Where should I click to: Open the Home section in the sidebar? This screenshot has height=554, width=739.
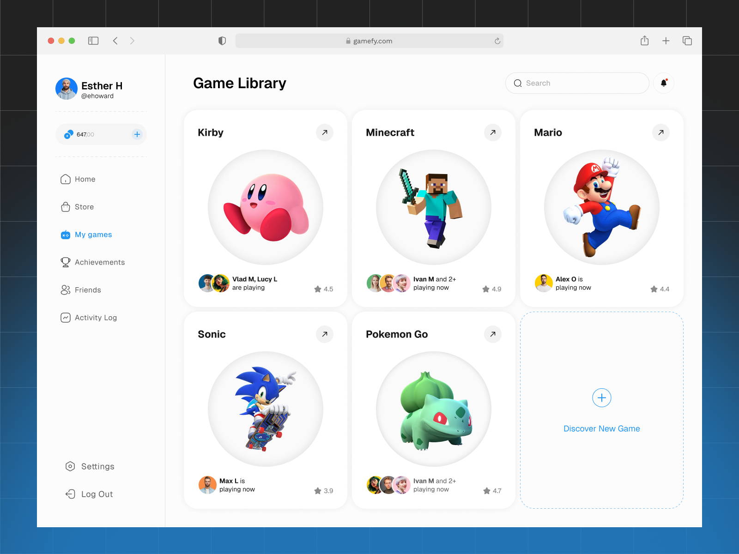pyautogui.click(x=85, y=179)
